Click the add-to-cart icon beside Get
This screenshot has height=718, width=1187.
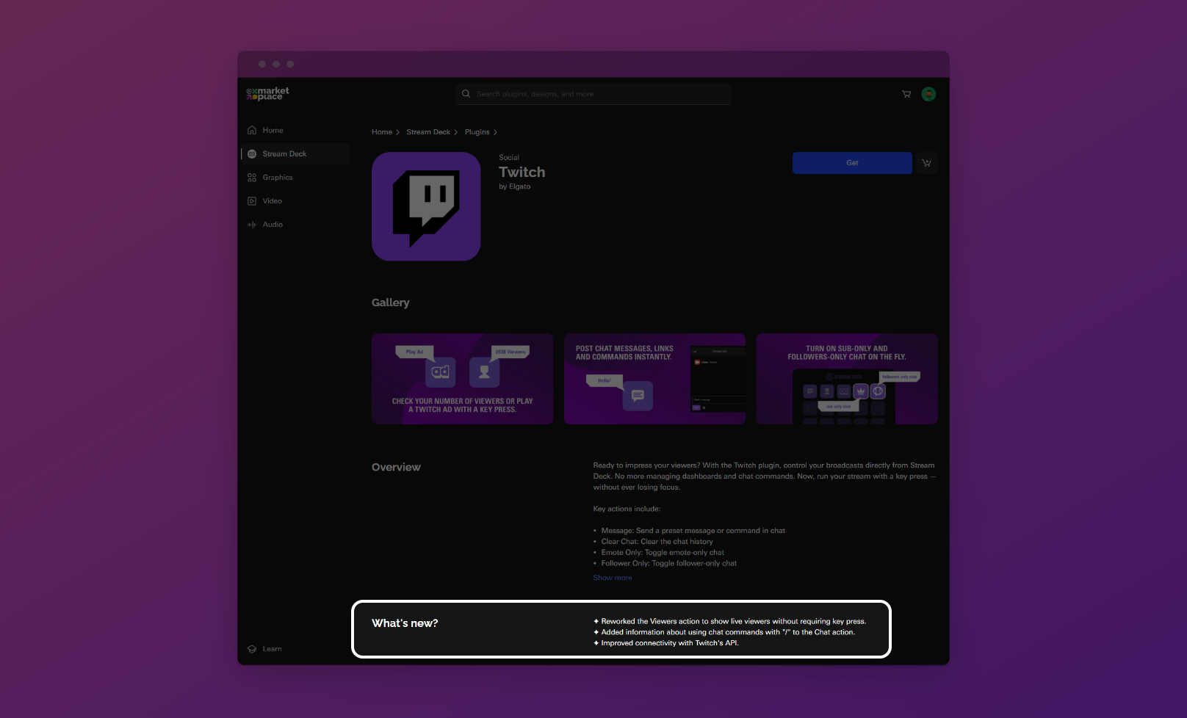(x=926, y=163)
